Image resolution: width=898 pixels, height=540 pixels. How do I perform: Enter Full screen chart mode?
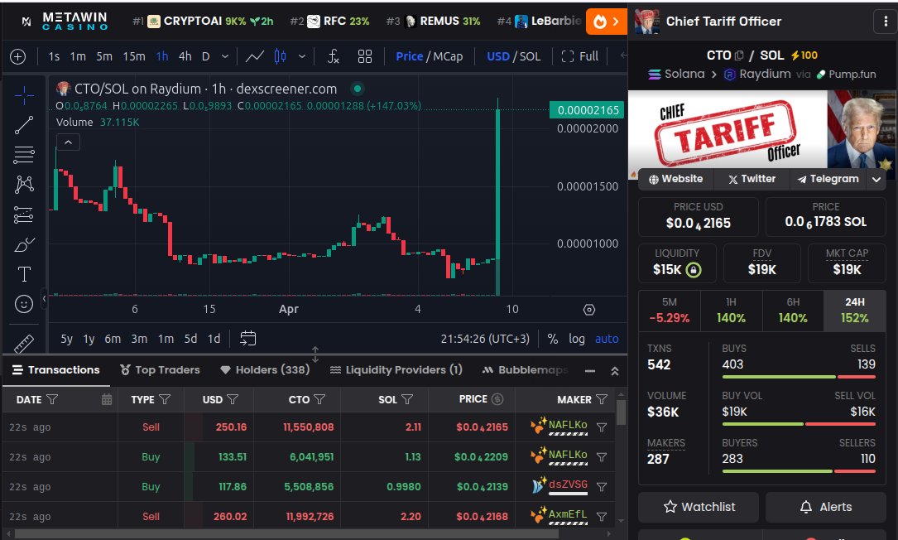(579, 56)
